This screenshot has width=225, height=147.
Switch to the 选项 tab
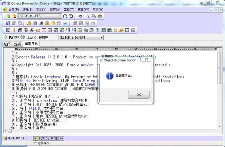pyautogui.click(x=17, y=44)
